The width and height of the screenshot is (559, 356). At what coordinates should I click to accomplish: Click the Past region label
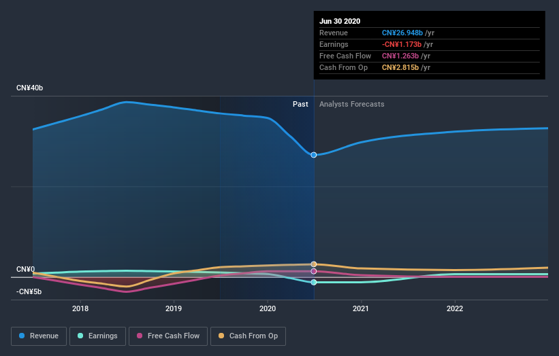(300, 104)
